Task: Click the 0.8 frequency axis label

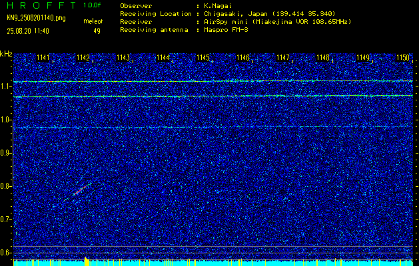Action: [5, 186]
